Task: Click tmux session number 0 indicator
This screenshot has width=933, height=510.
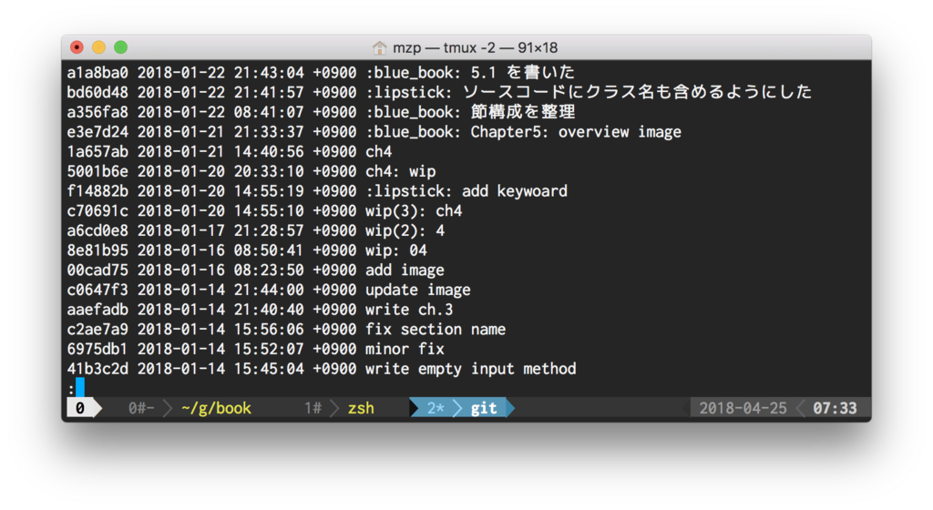Action: [x=80, y=408]
